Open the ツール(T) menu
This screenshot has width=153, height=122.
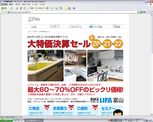(x=35, y=4)
